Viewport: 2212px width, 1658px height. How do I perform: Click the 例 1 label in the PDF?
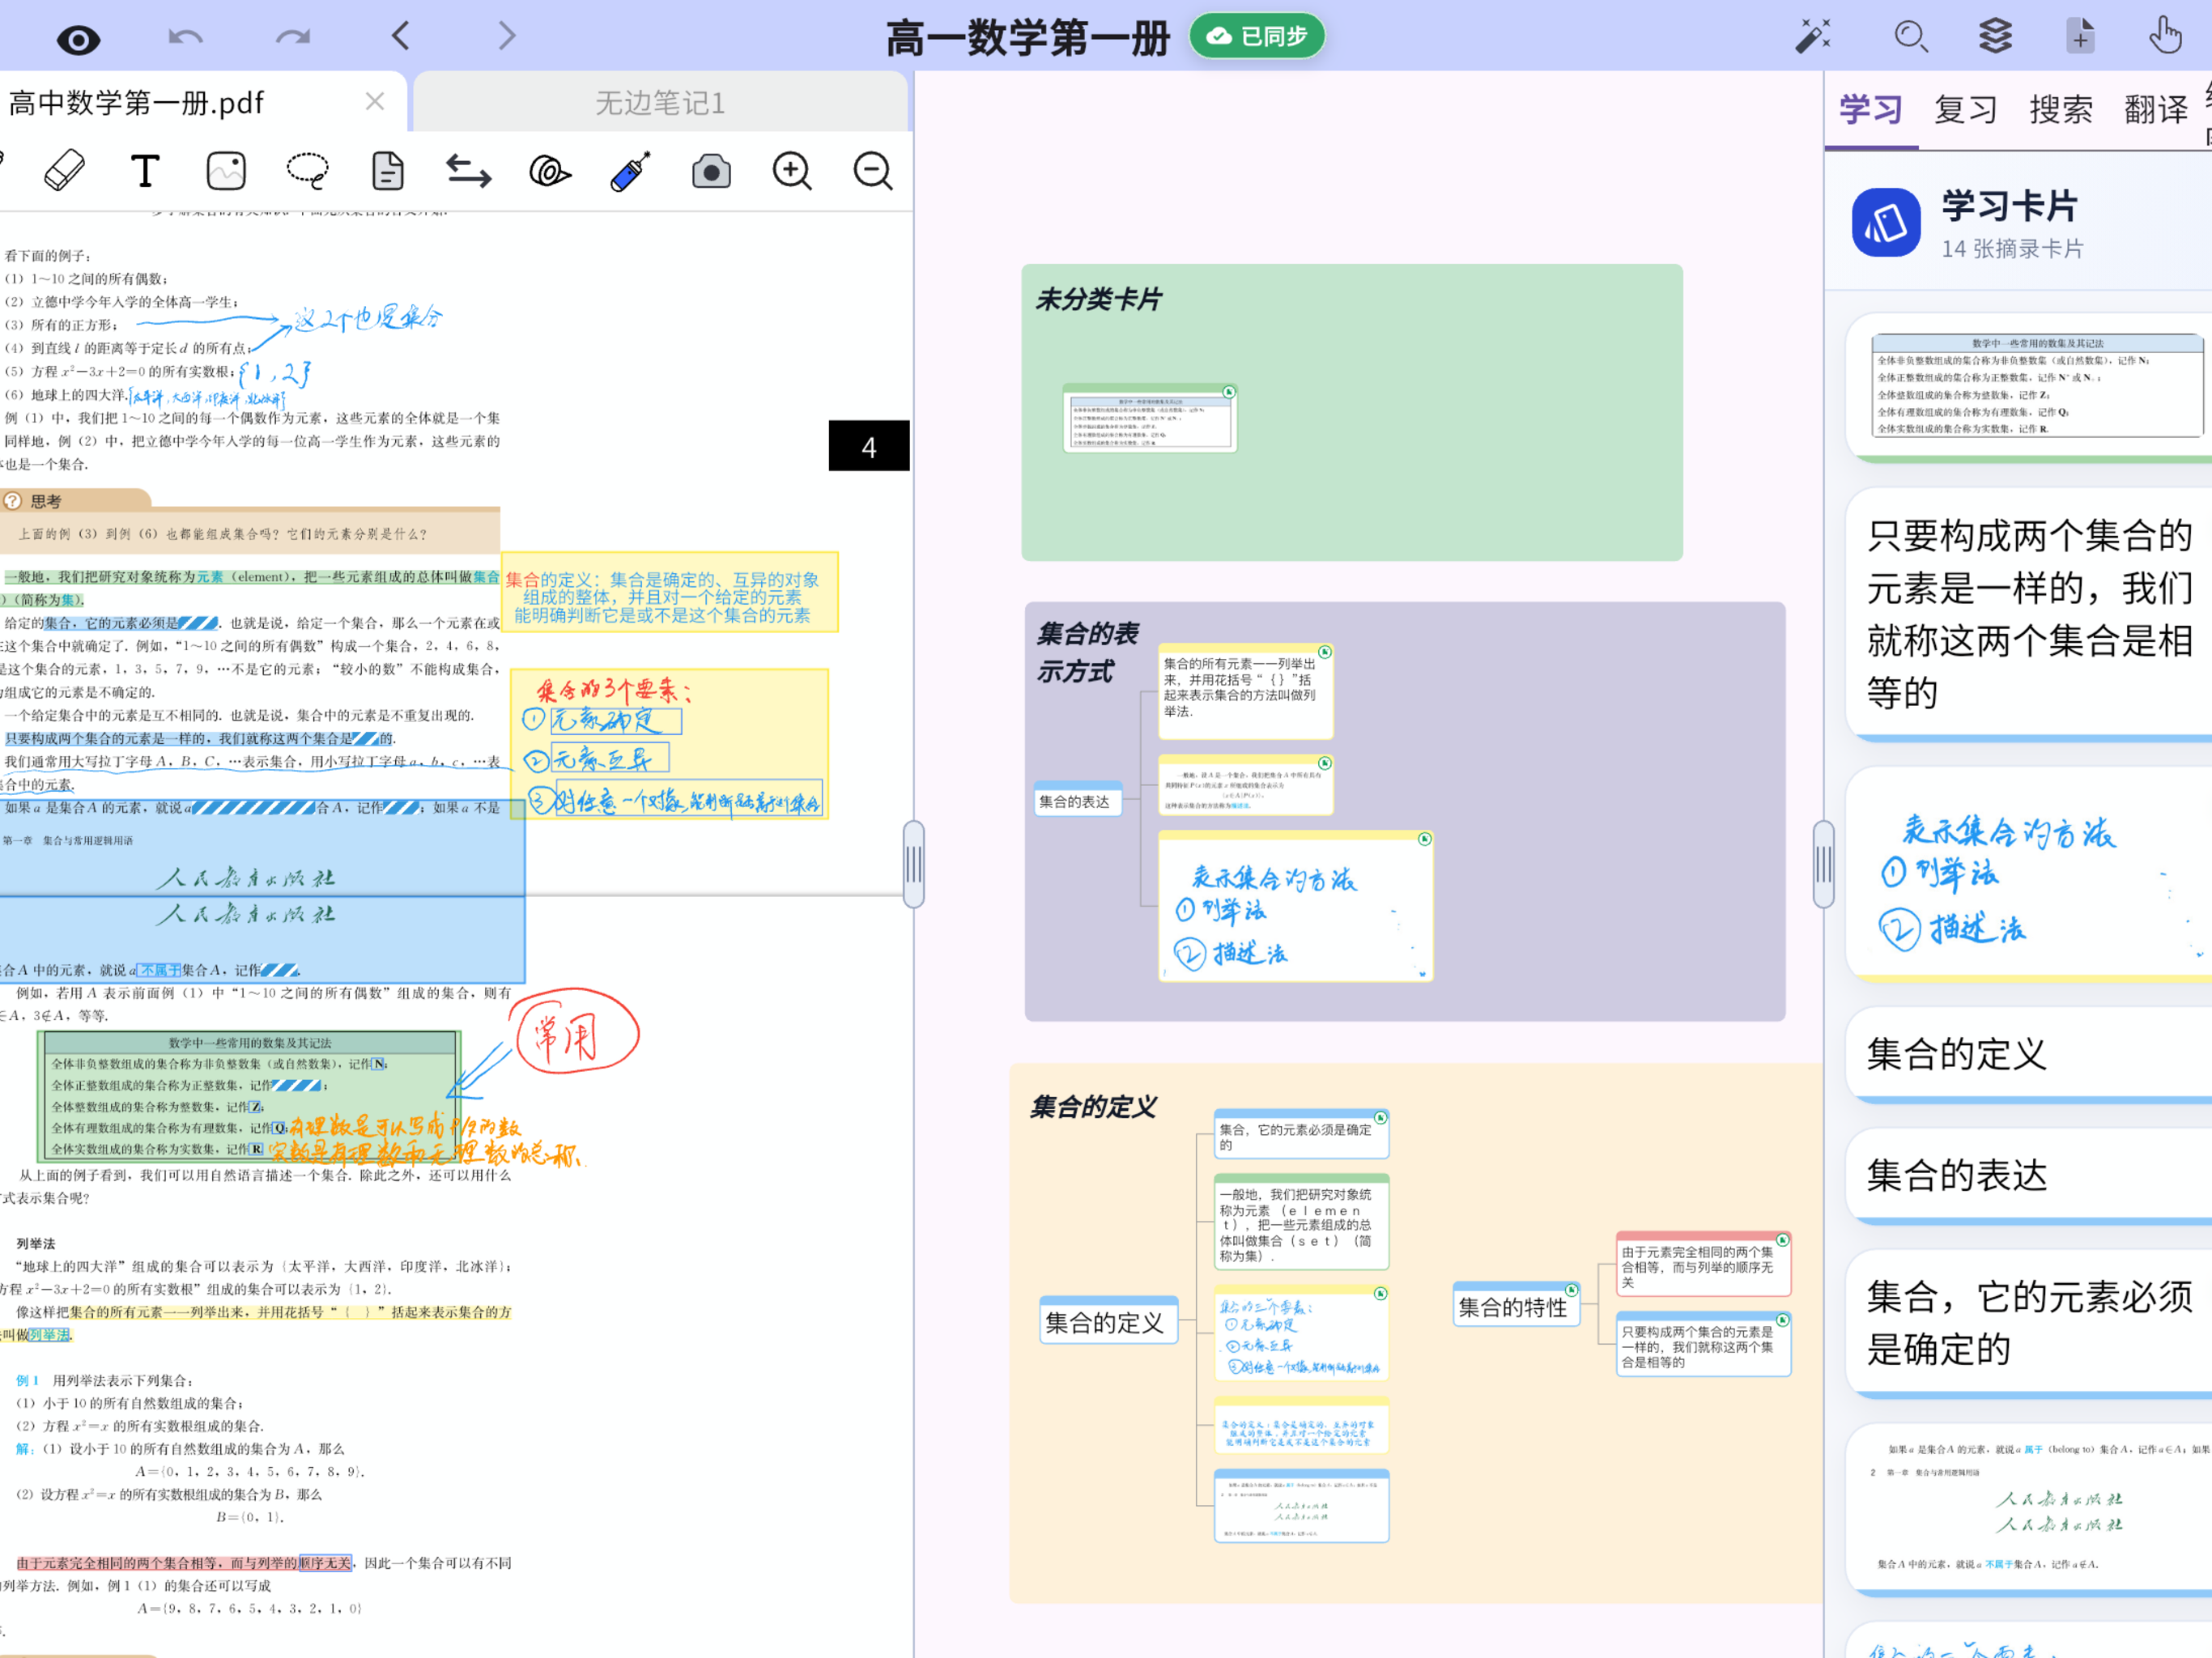[27, 1379]
